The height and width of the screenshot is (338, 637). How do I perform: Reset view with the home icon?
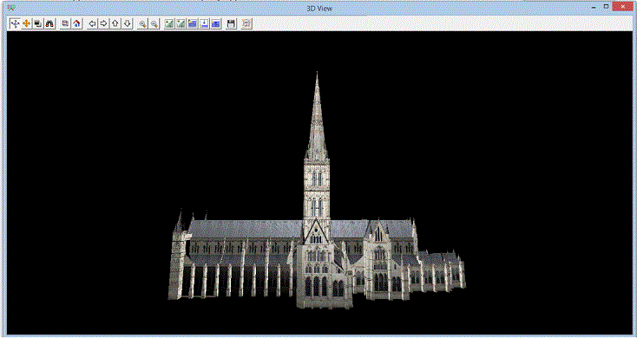76,23
